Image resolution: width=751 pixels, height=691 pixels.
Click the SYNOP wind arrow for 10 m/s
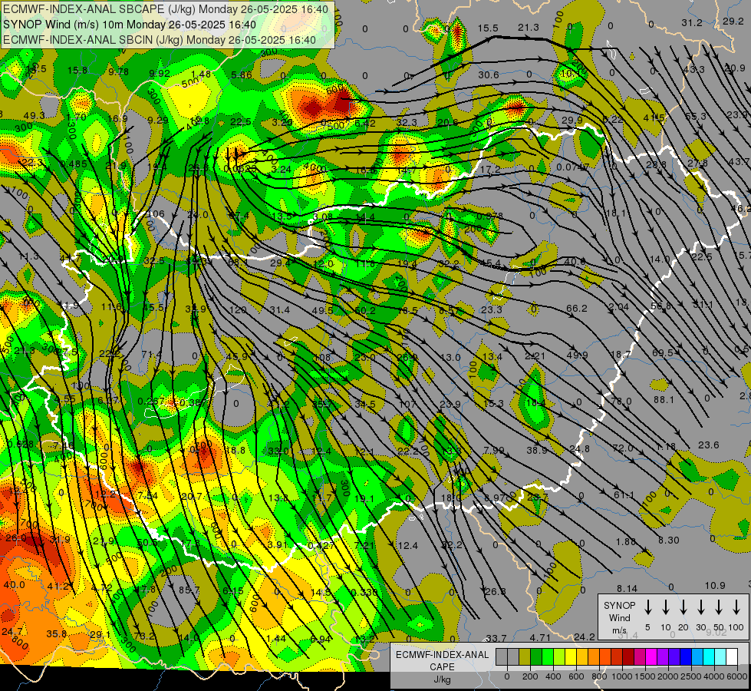[665, 607]
